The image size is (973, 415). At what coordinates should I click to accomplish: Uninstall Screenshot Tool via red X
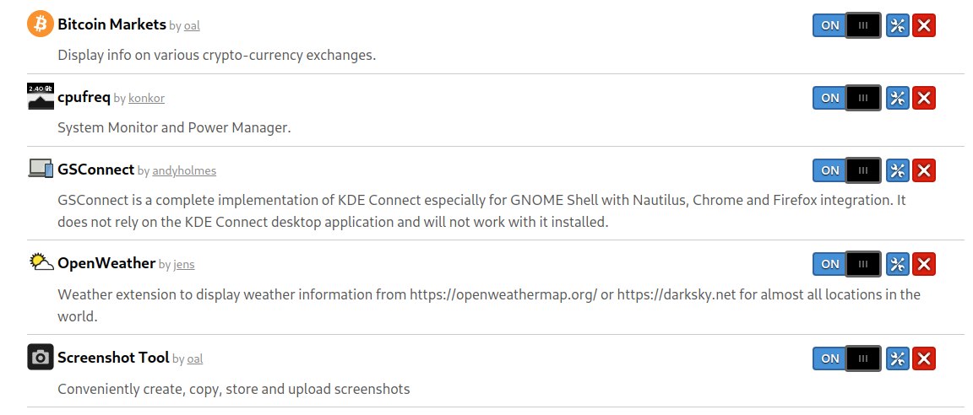pos(924,358)
